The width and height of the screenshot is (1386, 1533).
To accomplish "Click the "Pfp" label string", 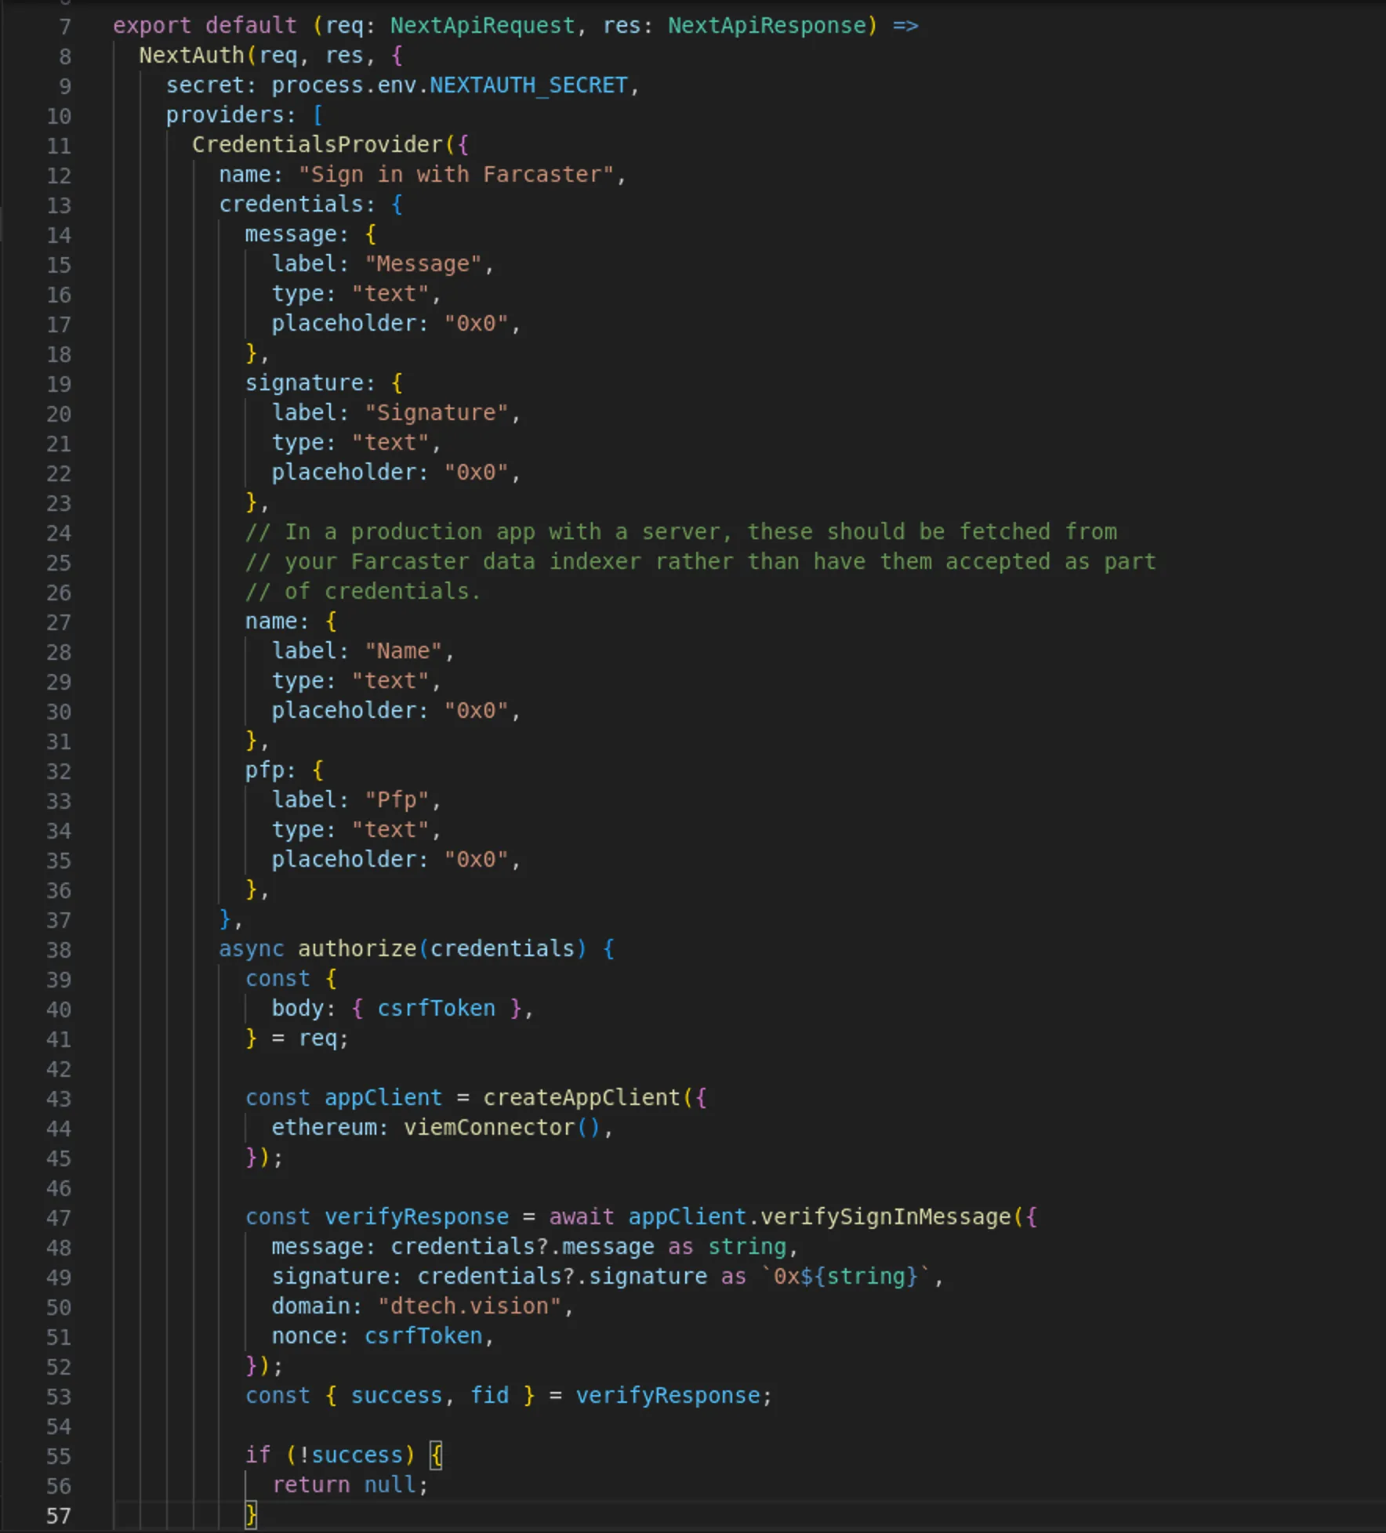I will 397,800.
